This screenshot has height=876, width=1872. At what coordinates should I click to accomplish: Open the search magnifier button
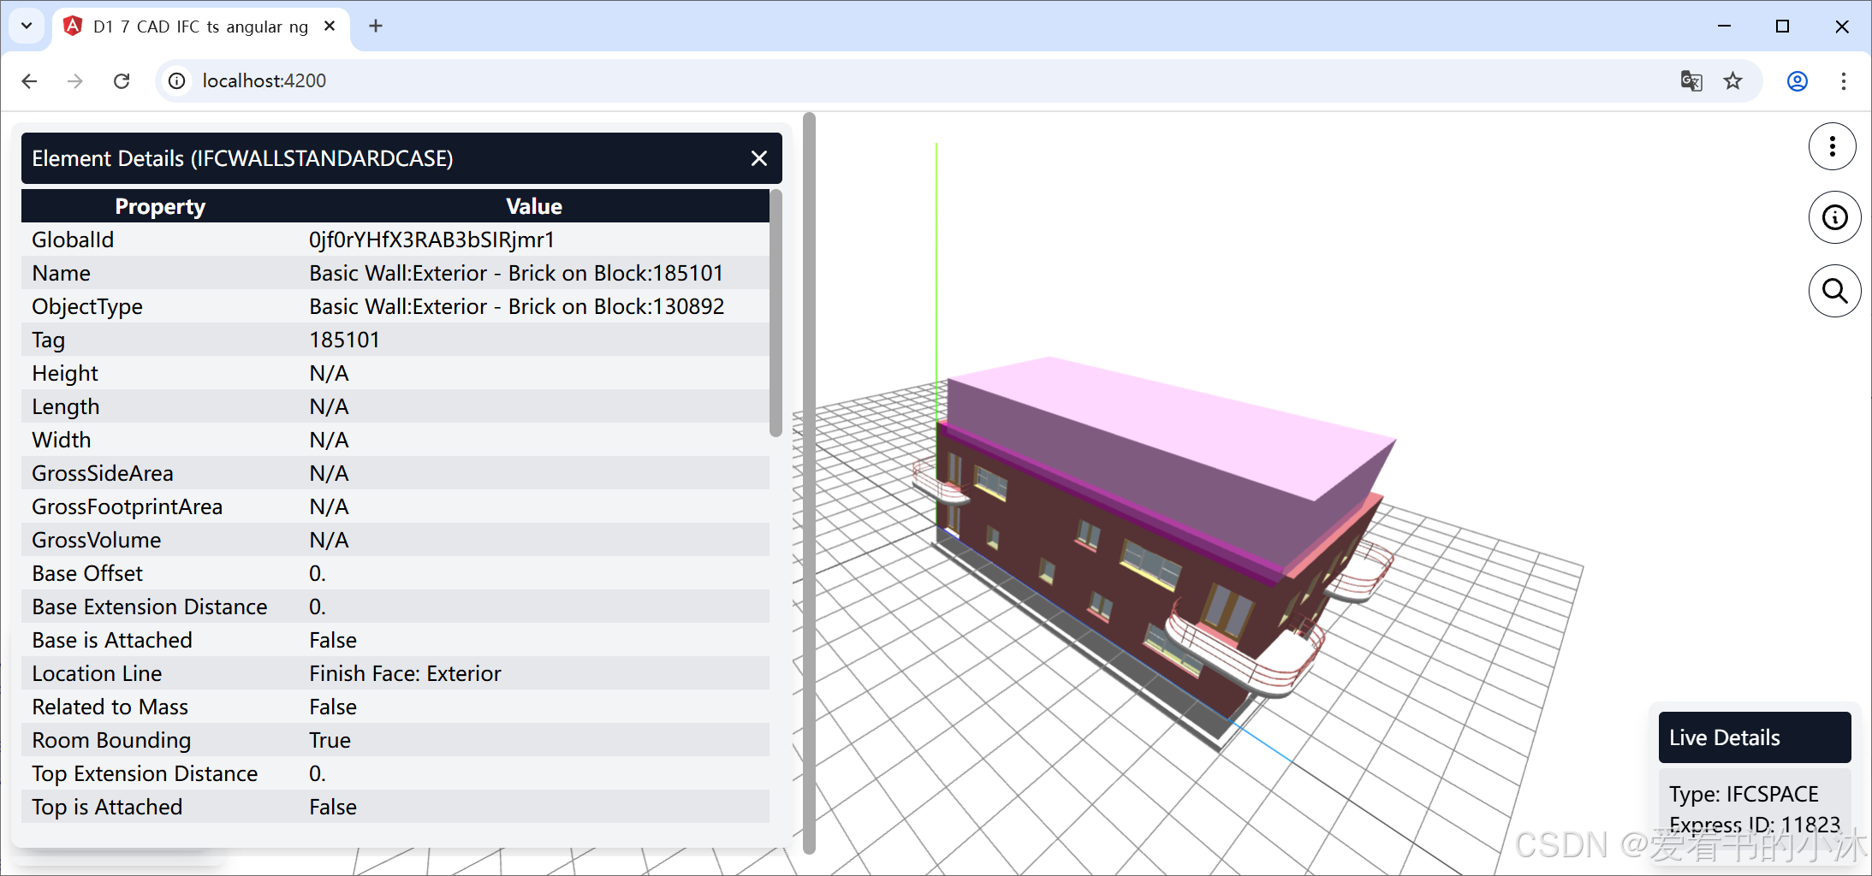pos(1834,291)
